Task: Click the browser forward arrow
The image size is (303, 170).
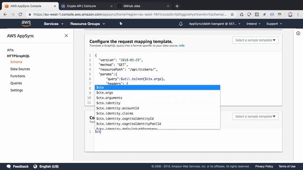Action: pyautogui.click(x=13, y=15)
